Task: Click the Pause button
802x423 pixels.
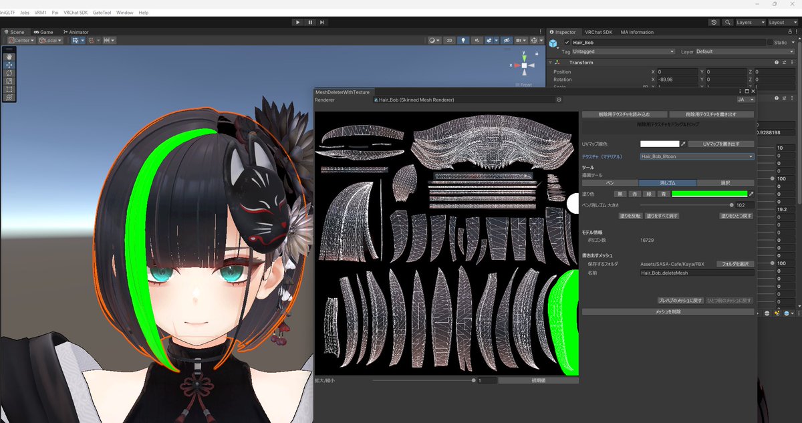Action: click(x=310, y=22)
